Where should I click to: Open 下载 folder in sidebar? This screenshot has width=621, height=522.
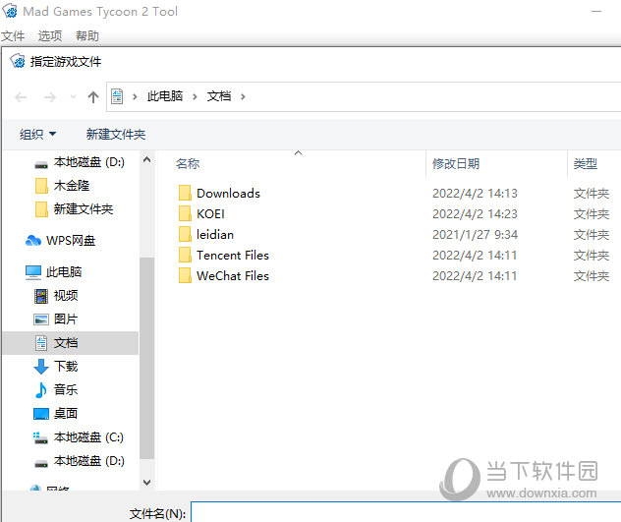click(x=56, y=367)
